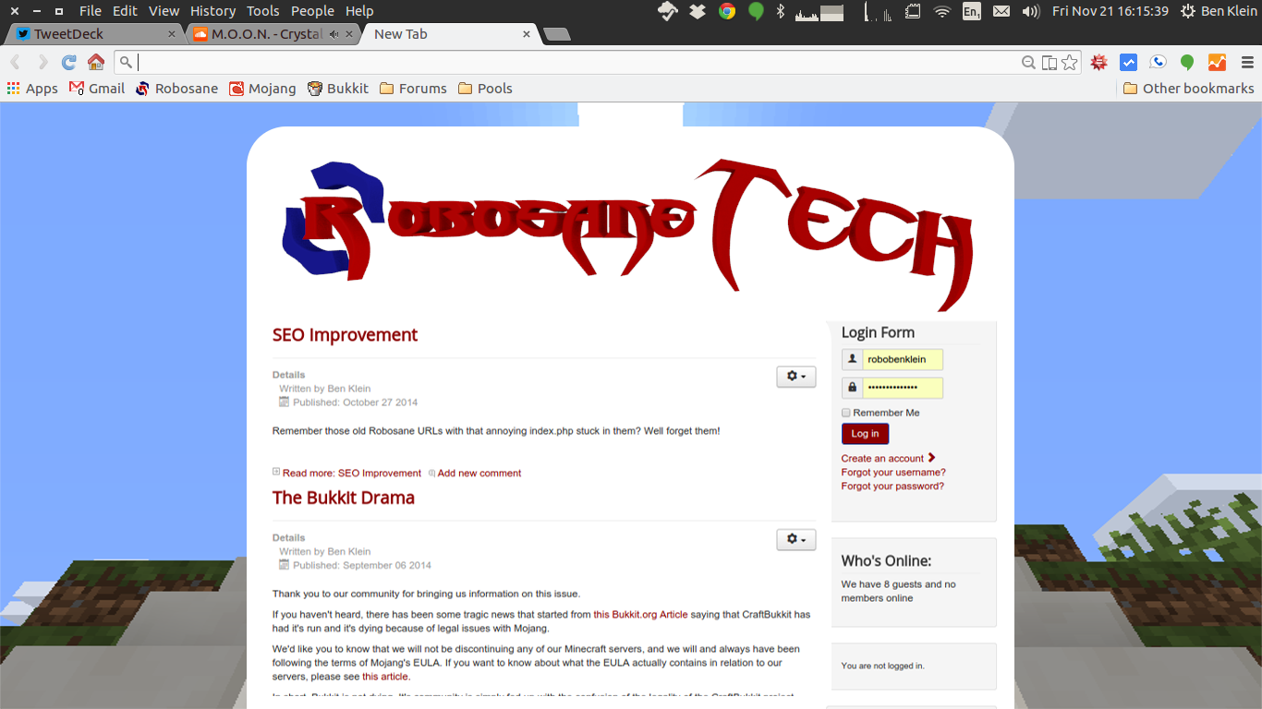Open the clock showing Fri Nov 21
This screenshot has width=1262, height=709.
[1110, 11]
